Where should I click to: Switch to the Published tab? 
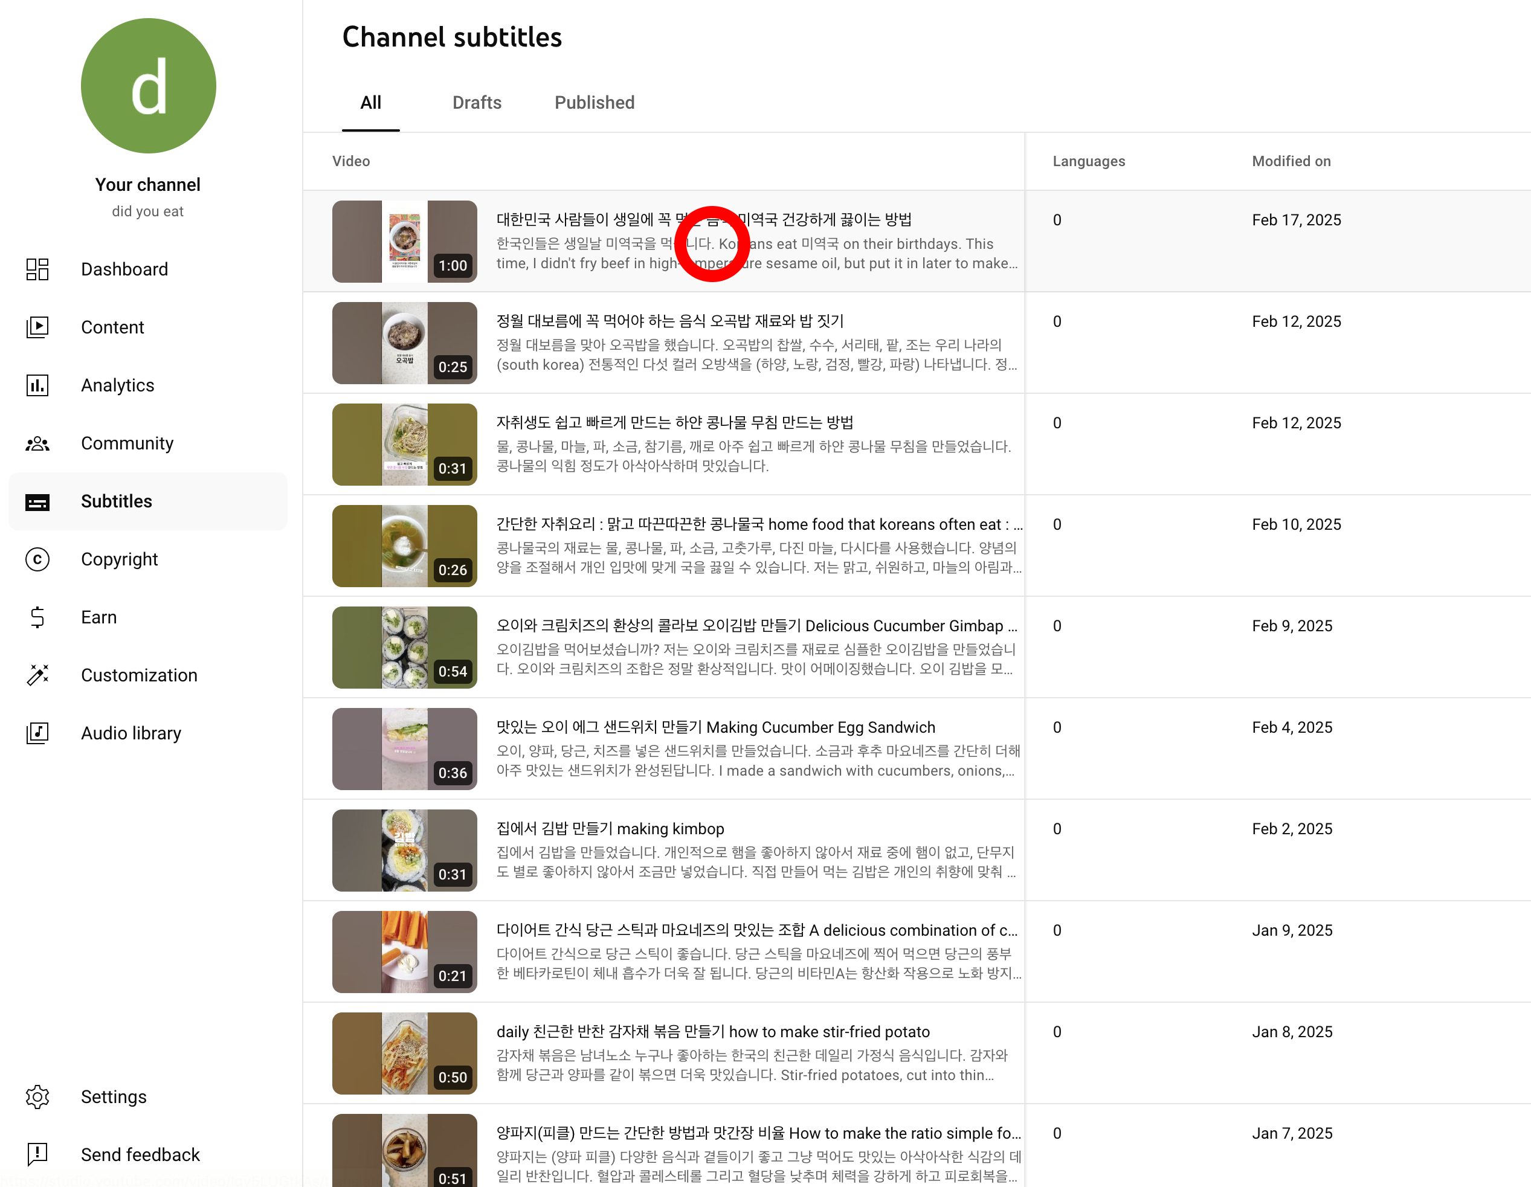point(595,103)
